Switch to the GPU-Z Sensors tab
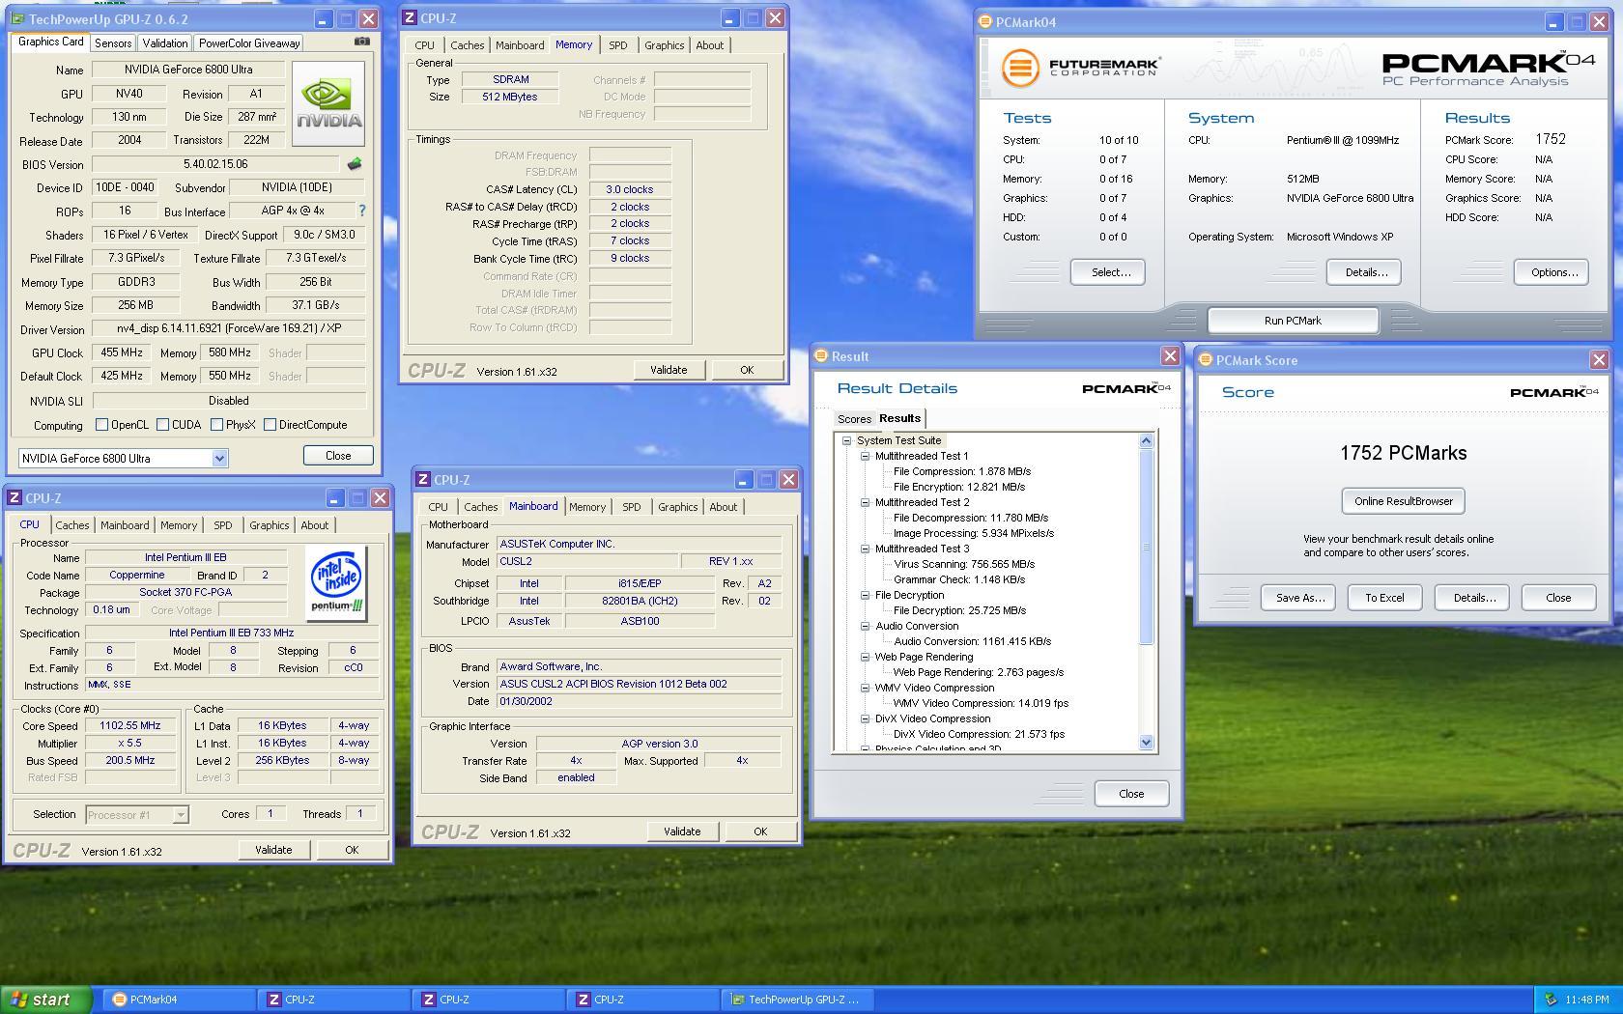 [x=113, y=43]
